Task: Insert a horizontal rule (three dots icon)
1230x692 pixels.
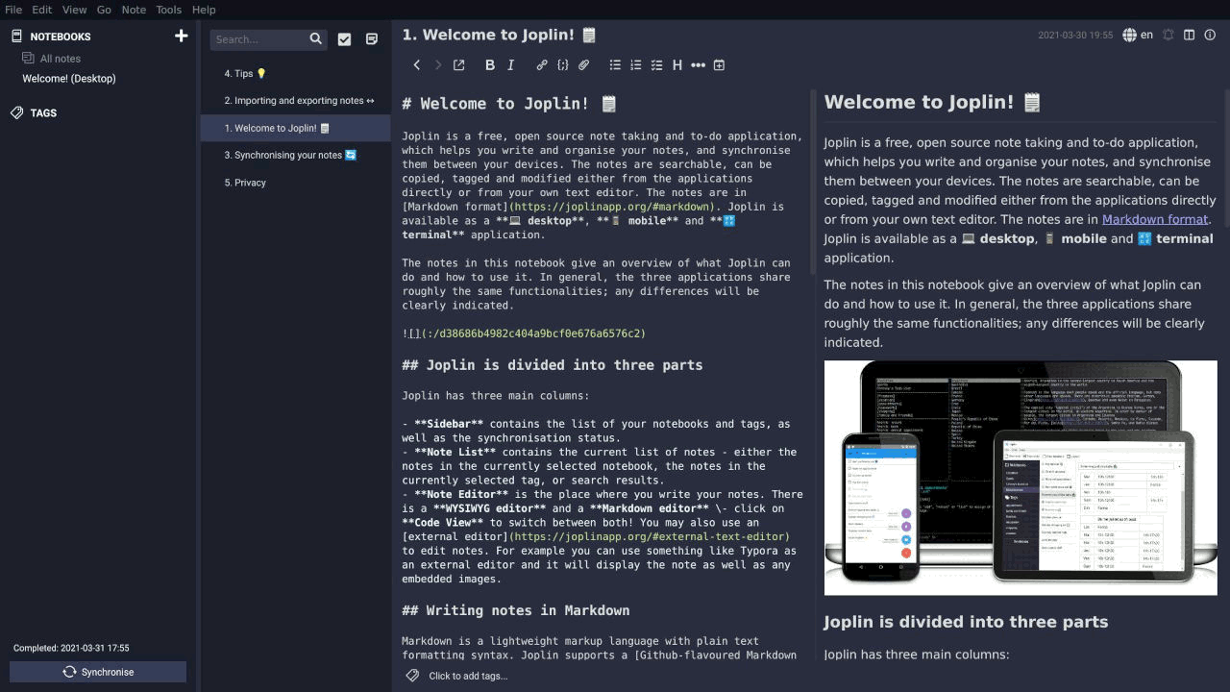Action: point(699,65)
